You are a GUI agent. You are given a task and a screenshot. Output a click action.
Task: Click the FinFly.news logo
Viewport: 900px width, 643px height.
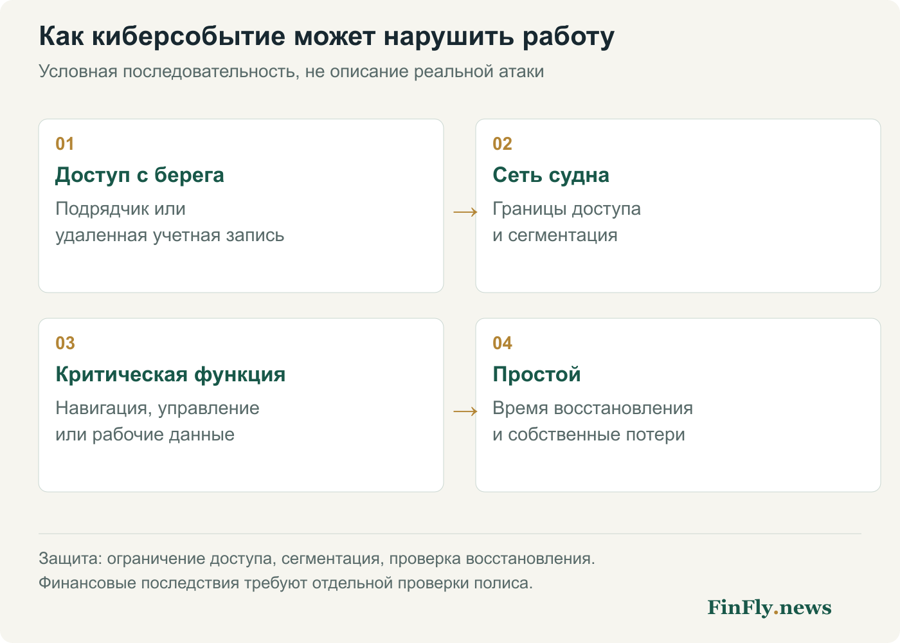pos(770,608)
